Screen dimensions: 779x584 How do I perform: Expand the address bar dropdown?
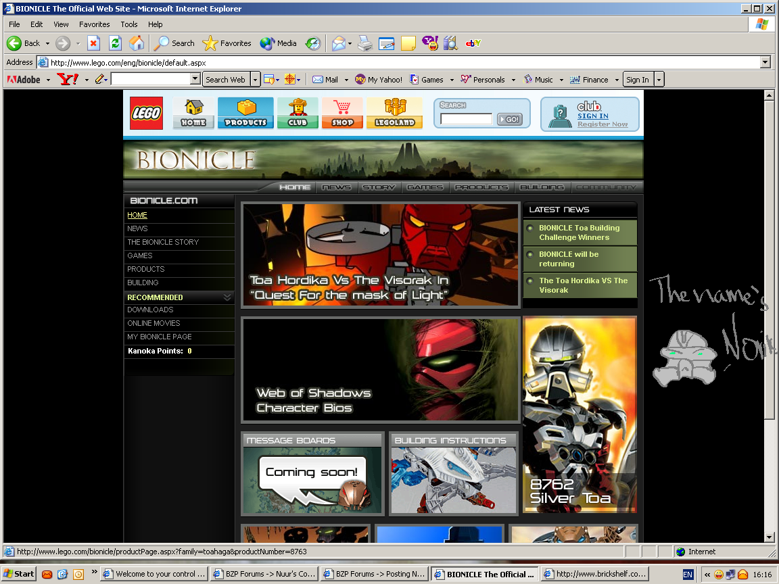pyautogui.click(x=765, y=62)
